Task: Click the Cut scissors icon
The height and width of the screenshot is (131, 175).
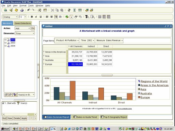Action: (x=52, y=10)
